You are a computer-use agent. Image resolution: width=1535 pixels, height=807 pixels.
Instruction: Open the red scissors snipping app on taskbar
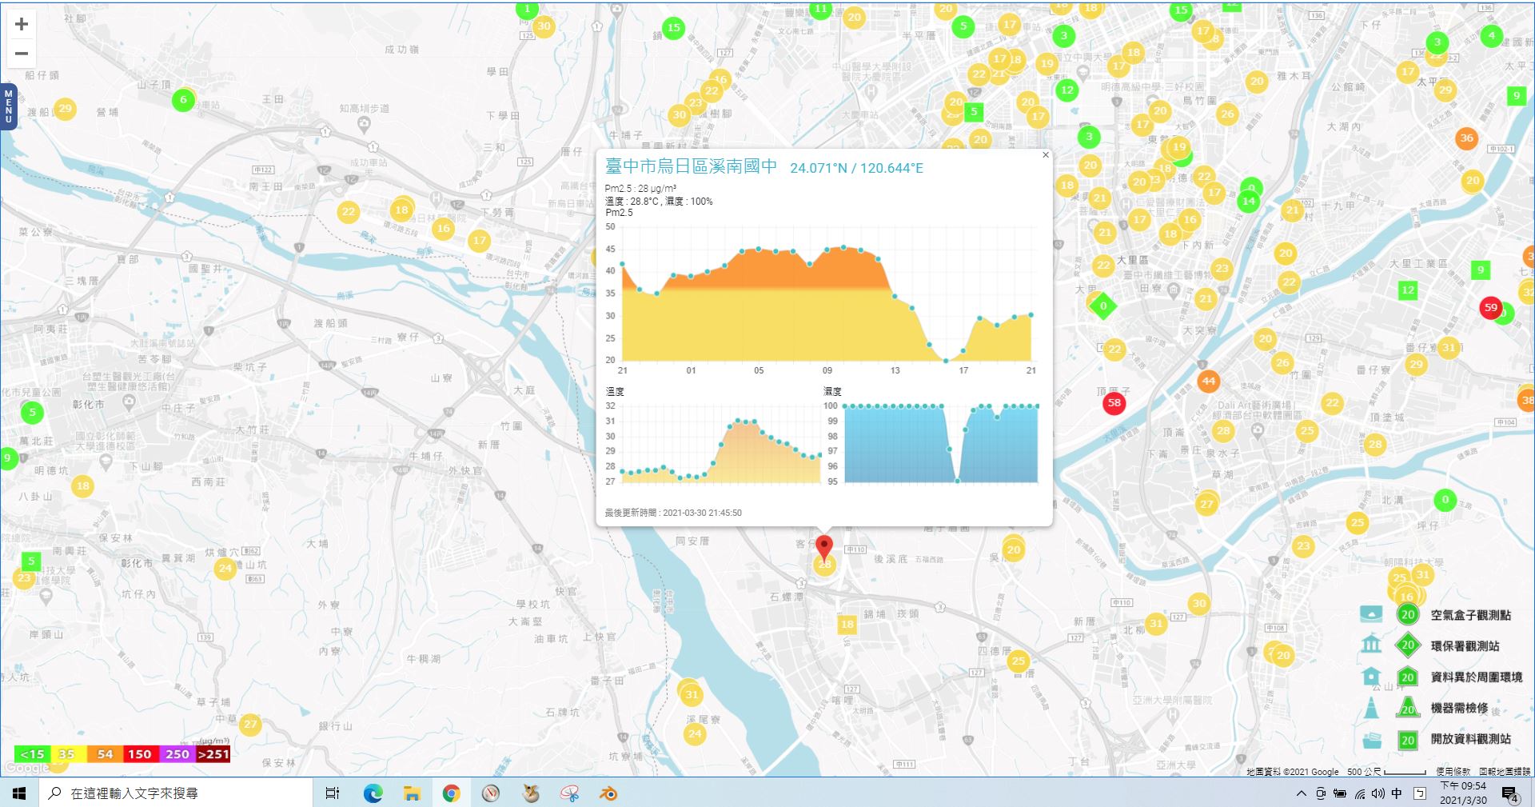(x=569, y=793)
